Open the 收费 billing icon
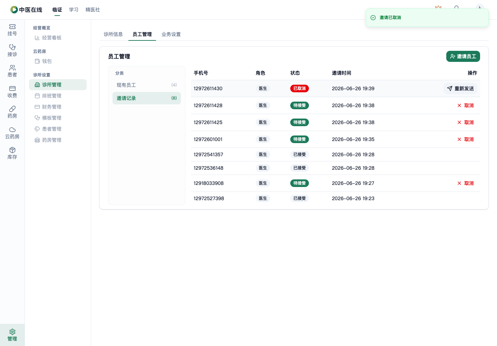The width and height of the screenshot is (497, 346). point(12,88)
